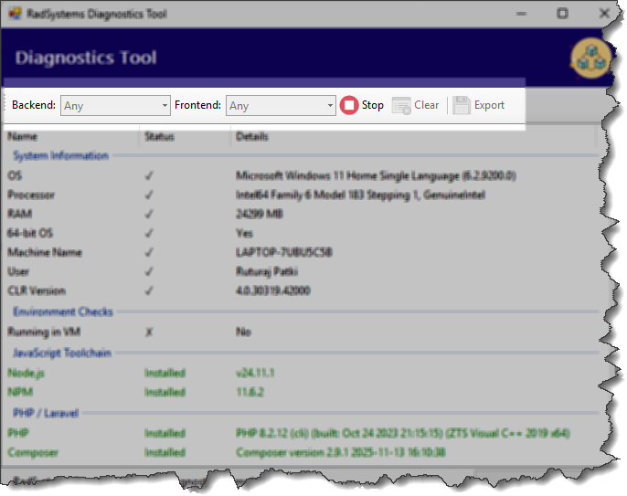Screen dimensions: 627x496
Task: Close the RadSystems Diagnostics Tool window
Action: pos(604,14)
